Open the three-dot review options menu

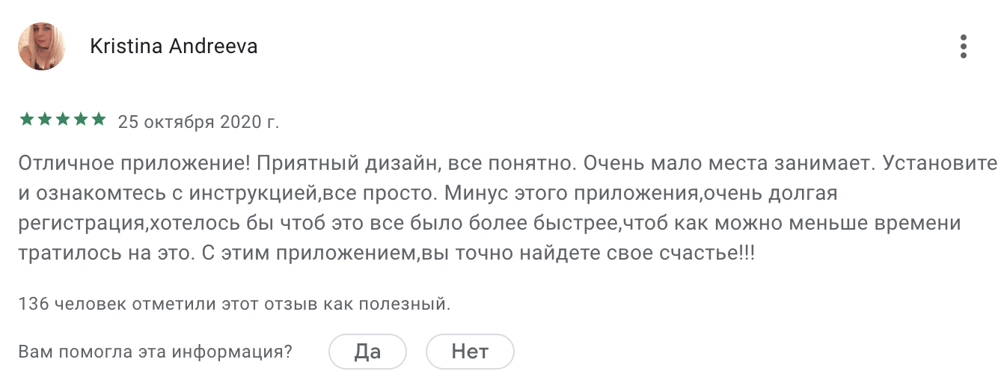(964, 46)
